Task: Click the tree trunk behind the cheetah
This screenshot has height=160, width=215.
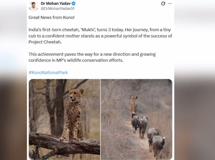Action: point(60,107)
